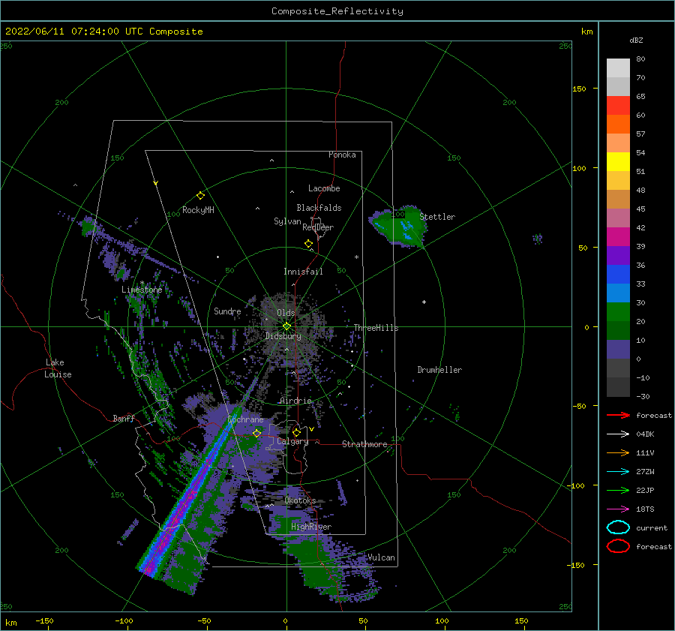Click the radar center marker near Olds
The image size is (675, 631).
pyautogui.click(x=286, y=326)
